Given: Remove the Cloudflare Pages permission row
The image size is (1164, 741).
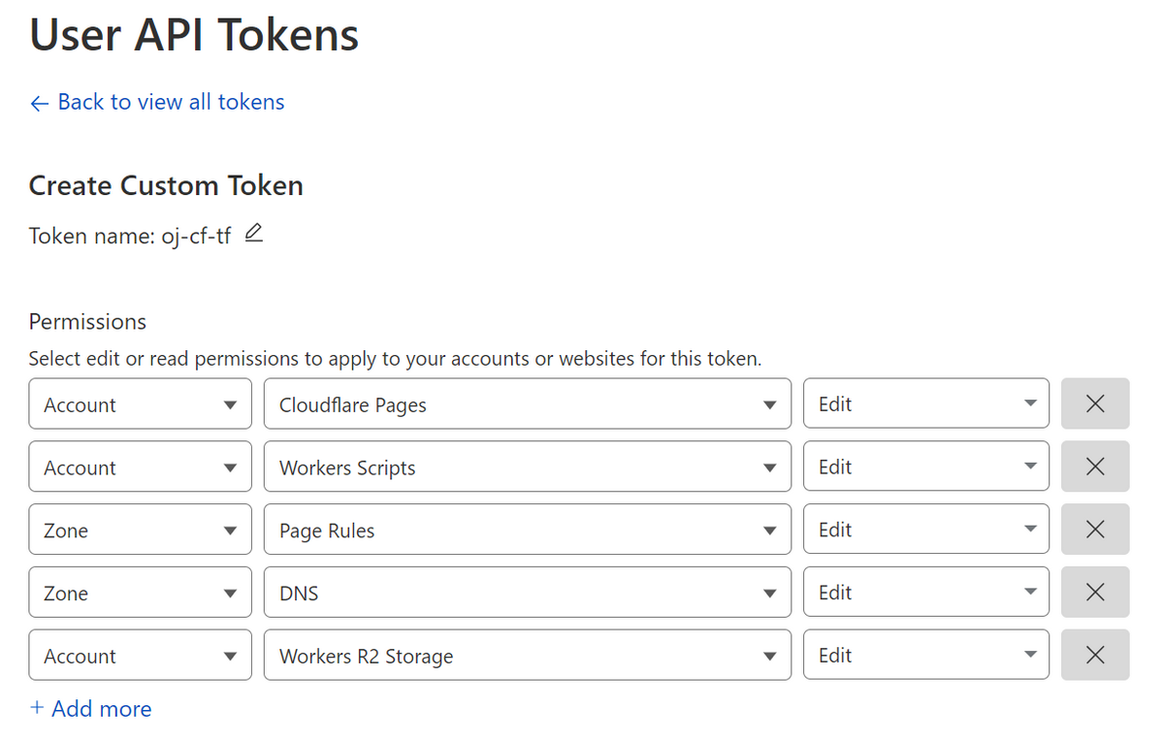Looking at the screenshot, I should (1095, 403).
